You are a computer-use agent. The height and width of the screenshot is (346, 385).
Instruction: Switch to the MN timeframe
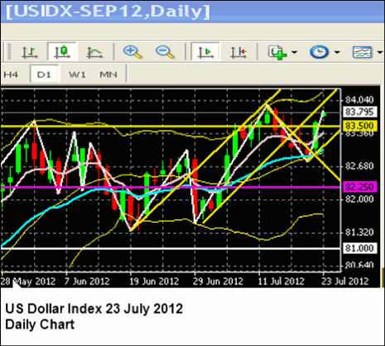108,74
